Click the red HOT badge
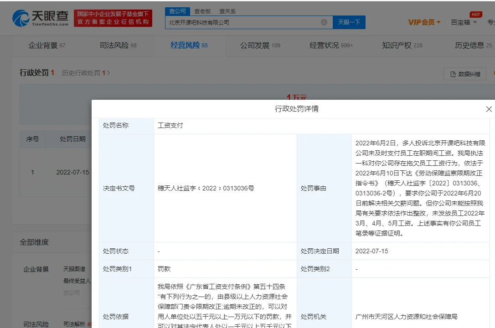 [476, 15]
